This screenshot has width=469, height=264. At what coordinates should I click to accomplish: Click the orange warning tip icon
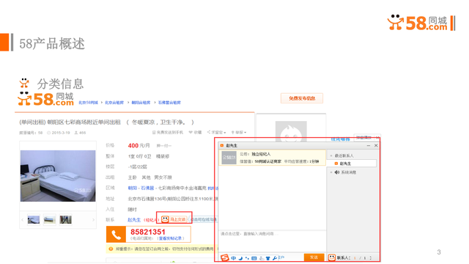coord(111,249)
